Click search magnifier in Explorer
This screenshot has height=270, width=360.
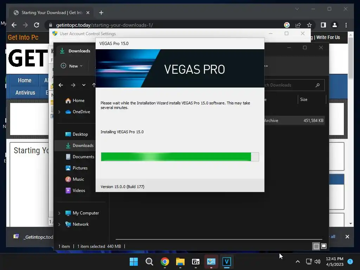(317, 85)
